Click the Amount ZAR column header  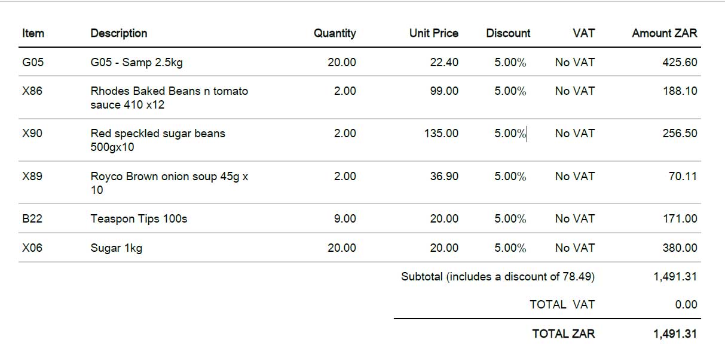point(664,33)
